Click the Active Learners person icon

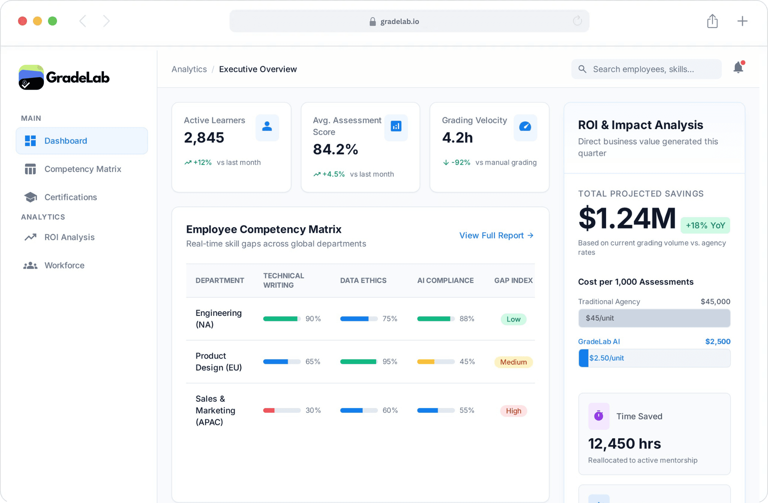(267, 127)
